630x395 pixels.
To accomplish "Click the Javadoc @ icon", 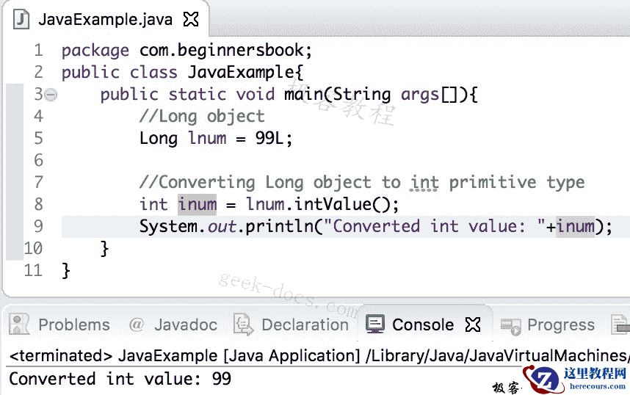I will click(x=136, y=325).
